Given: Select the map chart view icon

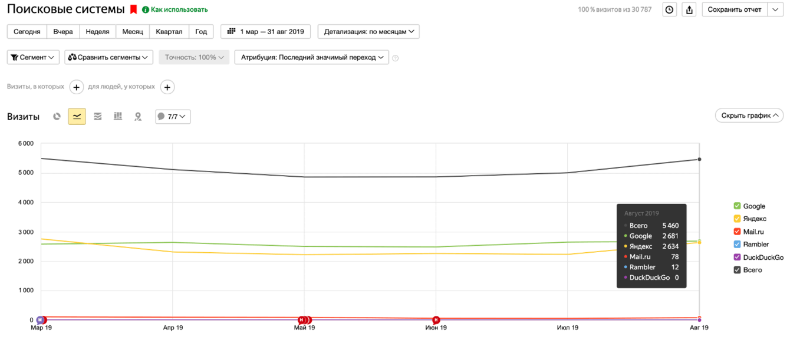Looking at the screenshot, I should [x=138, y=117].
